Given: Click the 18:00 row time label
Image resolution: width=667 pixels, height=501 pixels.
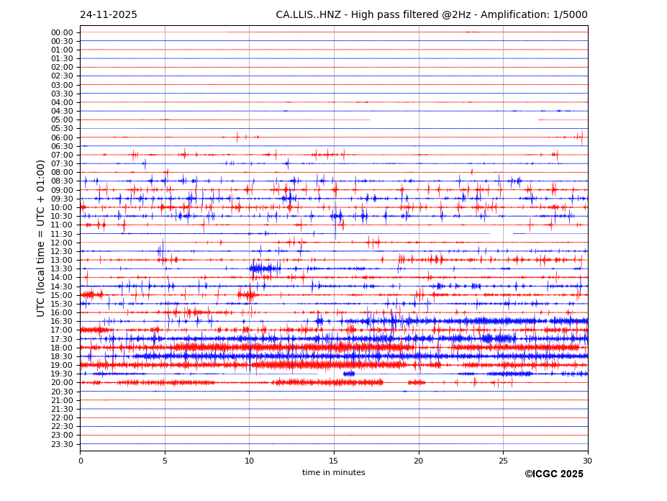Looking at the screenshot, I should click(x=62, y=348).
